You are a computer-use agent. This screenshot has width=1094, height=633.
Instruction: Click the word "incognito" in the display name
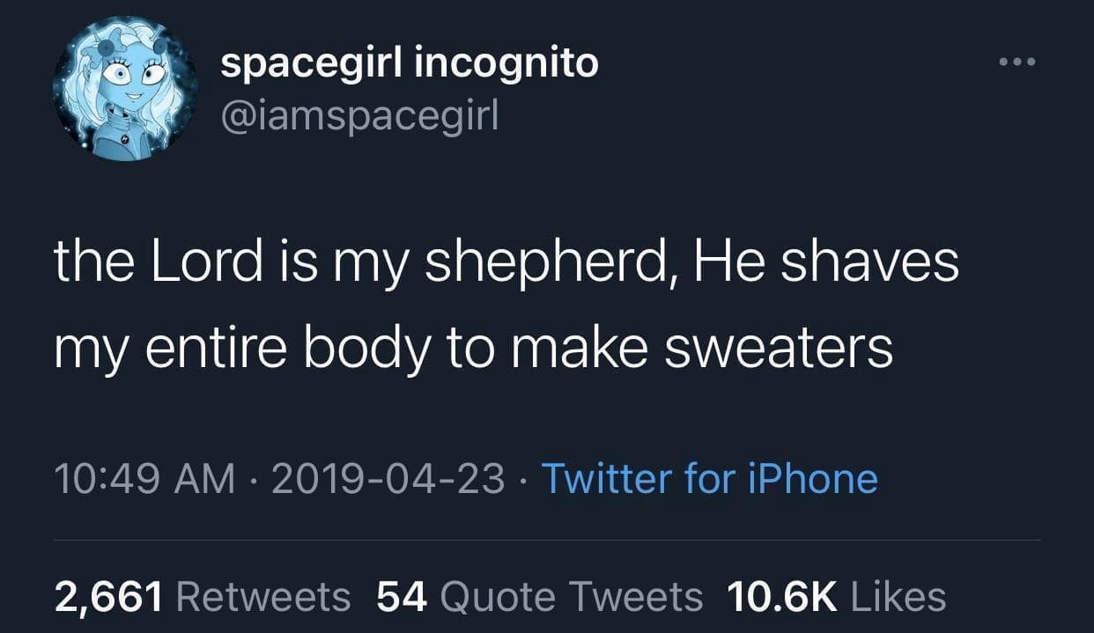[x=508, y=63]
